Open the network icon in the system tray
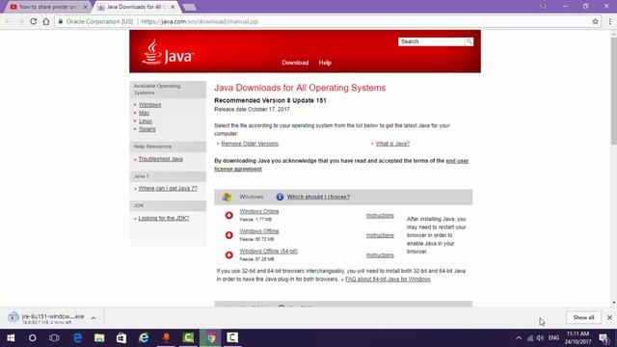This screenshot has width=617, height=347. [x=530, y=338]
